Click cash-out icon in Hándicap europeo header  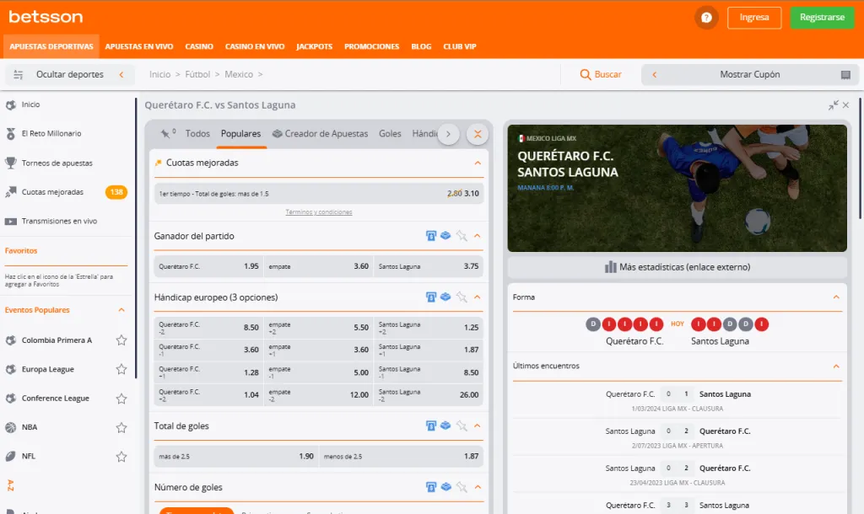431,297
